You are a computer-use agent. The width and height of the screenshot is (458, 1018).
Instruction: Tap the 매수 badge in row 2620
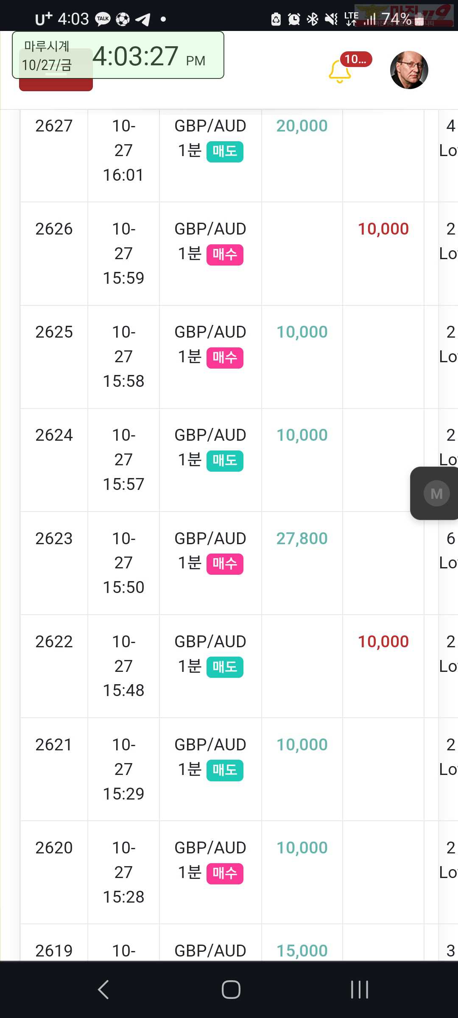[225, 873]
